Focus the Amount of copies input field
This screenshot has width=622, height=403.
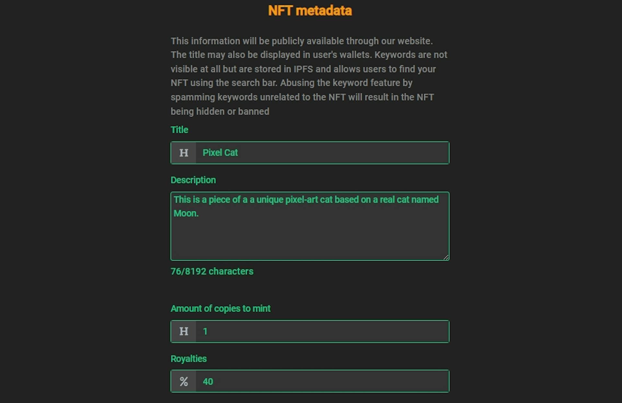click(322, 331)
